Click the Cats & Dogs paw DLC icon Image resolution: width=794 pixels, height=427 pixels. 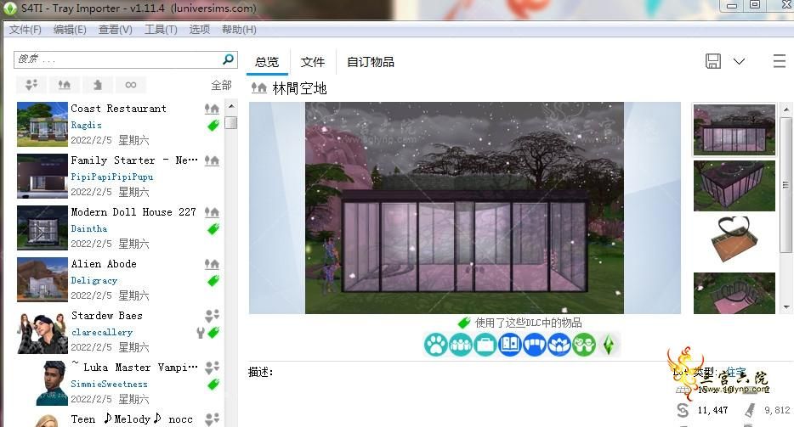tap(436, 345)
